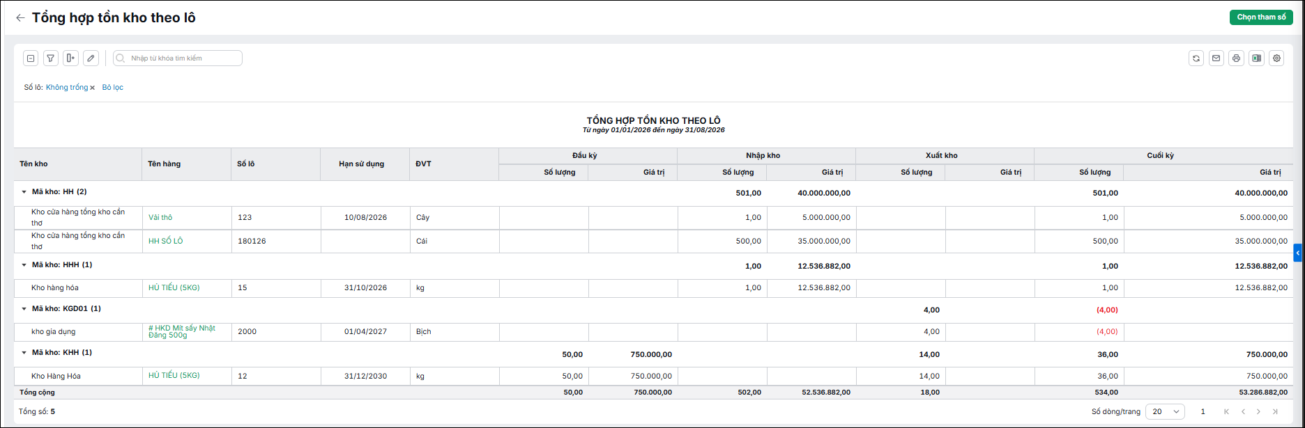Click the Bỏ lọc link
The width and height of the screenshot is (1305, 428).
[112, 88]
